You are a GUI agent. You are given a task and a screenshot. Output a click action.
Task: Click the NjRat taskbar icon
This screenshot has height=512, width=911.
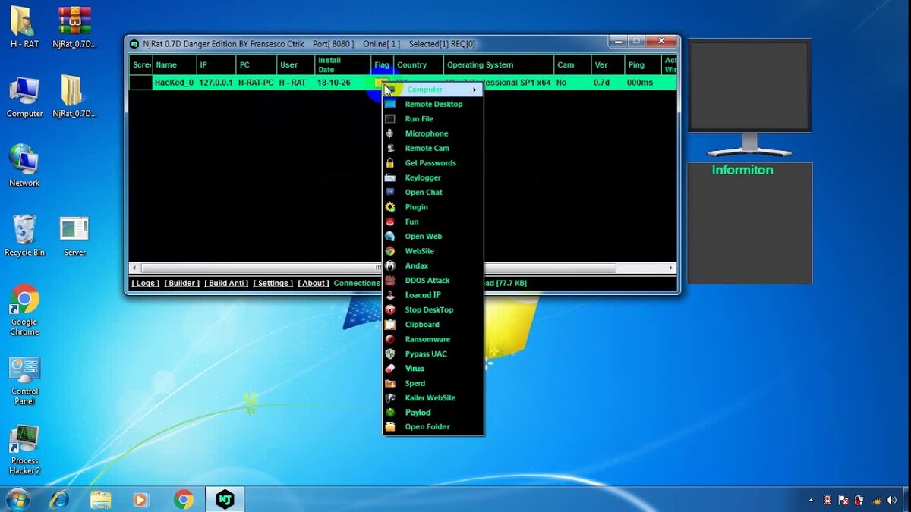click(x=225, y=499)
